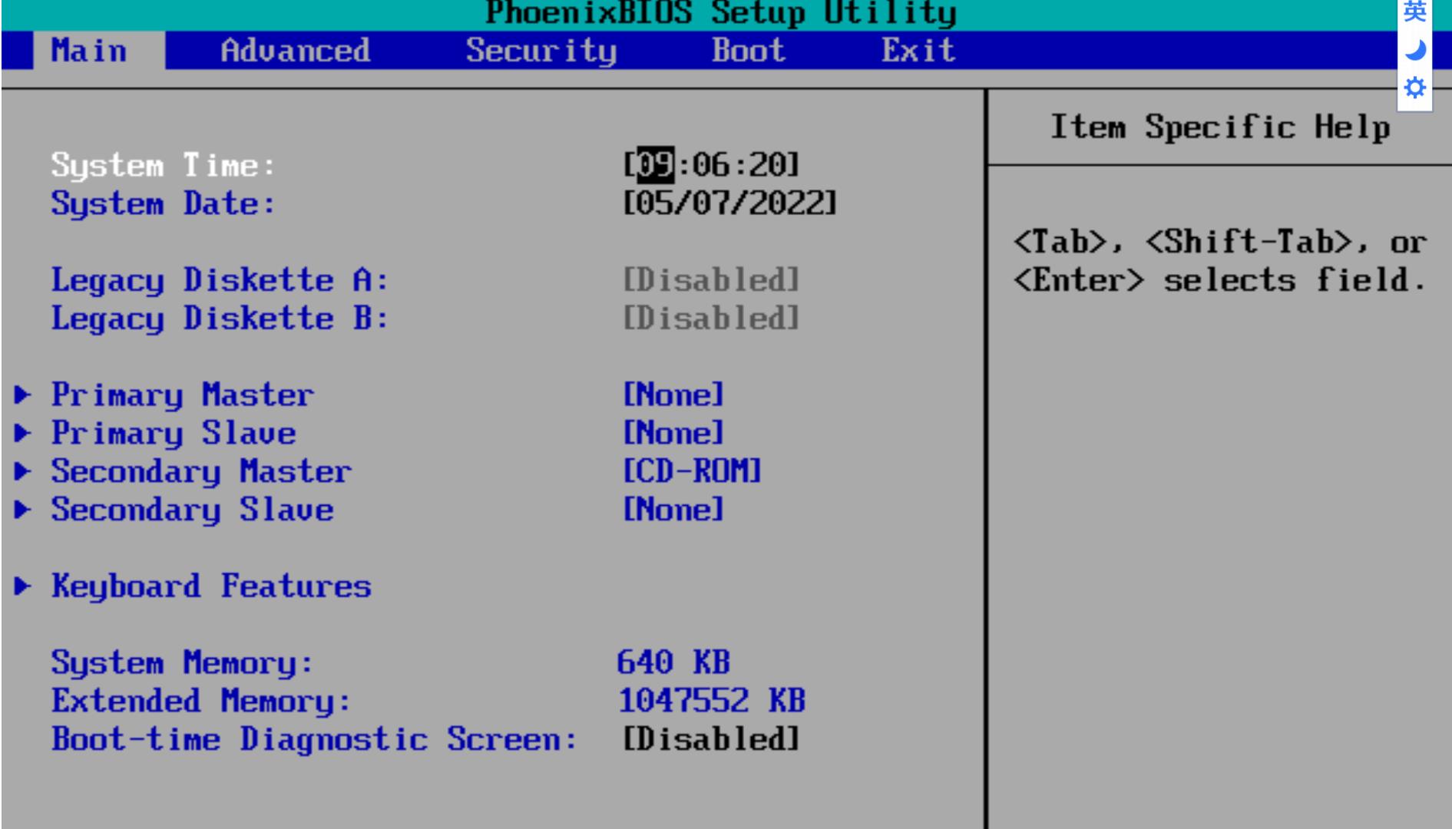Click the System Time label
The height and width of the screenshot is (829, 1452).
[x=164, y=165]
